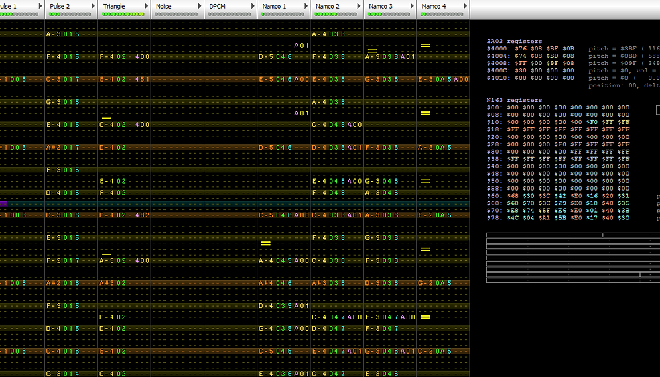This screenshot has width=660, height=377.
Task: Select Namco 2 note A#3 036
Action: [328, 283]
